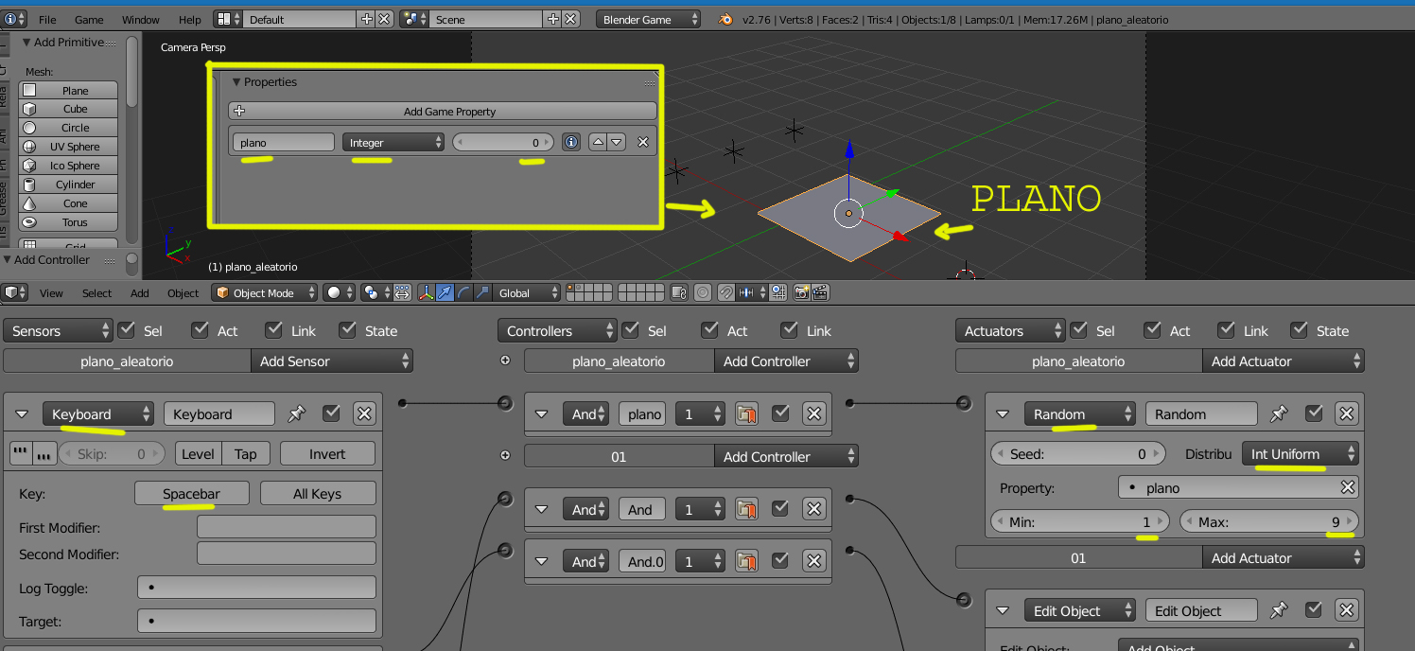Toggle Sensors Act checkbox
Viewport: 1415px width, 651px height.
[x=200, y=330]
